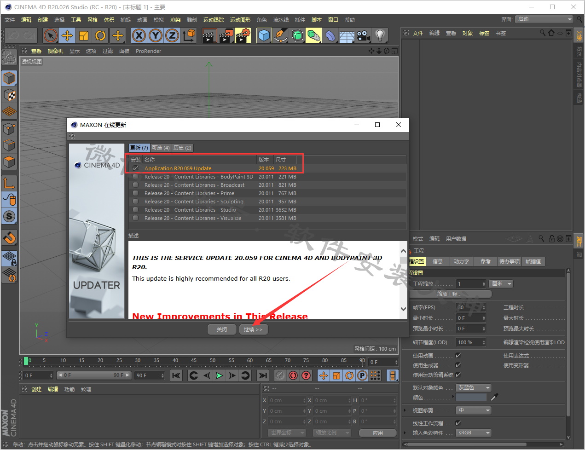Check install box for Content Libraries - Prime
The height and width of the screenshot is (450, 585).
click(135, 193)
